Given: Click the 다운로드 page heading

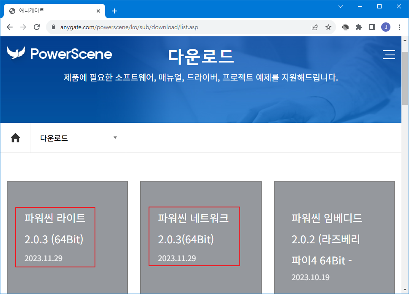Looking at the screenshot, I should point(201,57).
